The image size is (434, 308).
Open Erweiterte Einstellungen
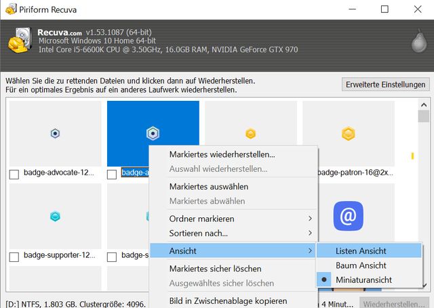[386, 85]
